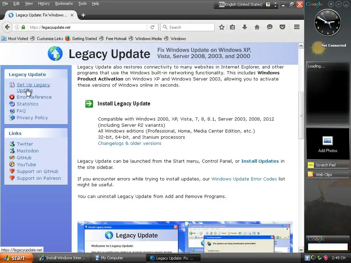Save the page to Pocket icon
Viewport: 351px width, 263px height.
pyautogui.click(x=282, y=27)
